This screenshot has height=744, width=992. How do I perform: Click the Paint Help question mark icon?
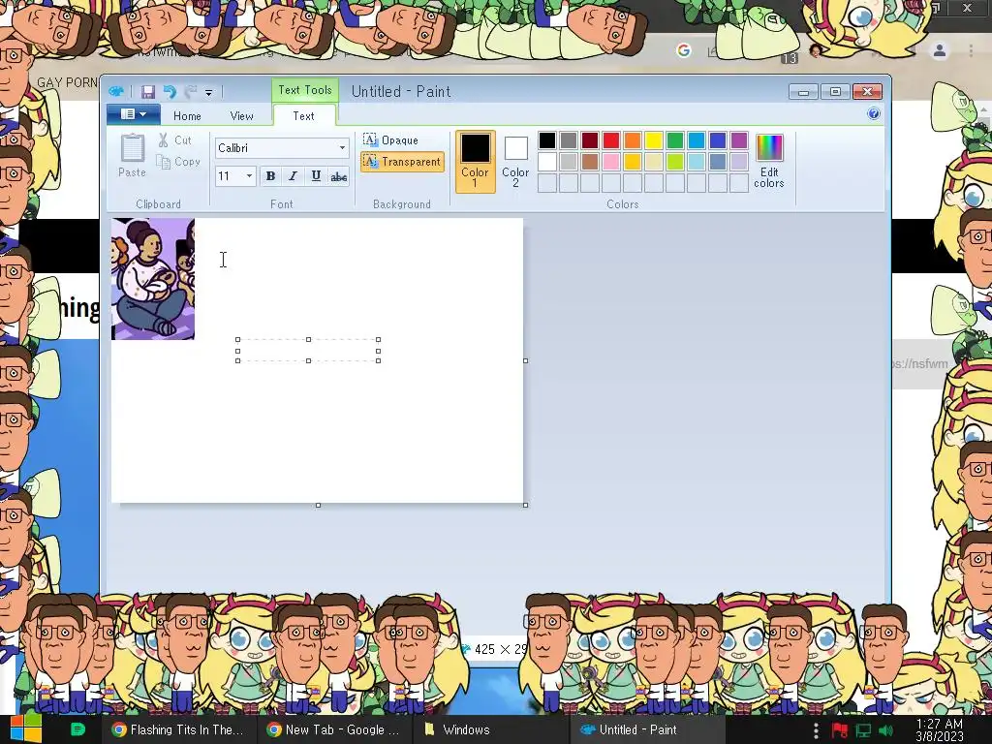874,114
